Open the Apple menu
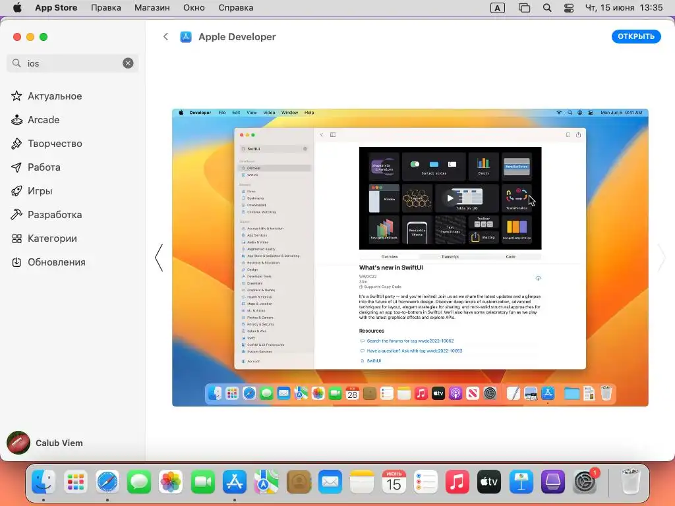 (17, 8)
